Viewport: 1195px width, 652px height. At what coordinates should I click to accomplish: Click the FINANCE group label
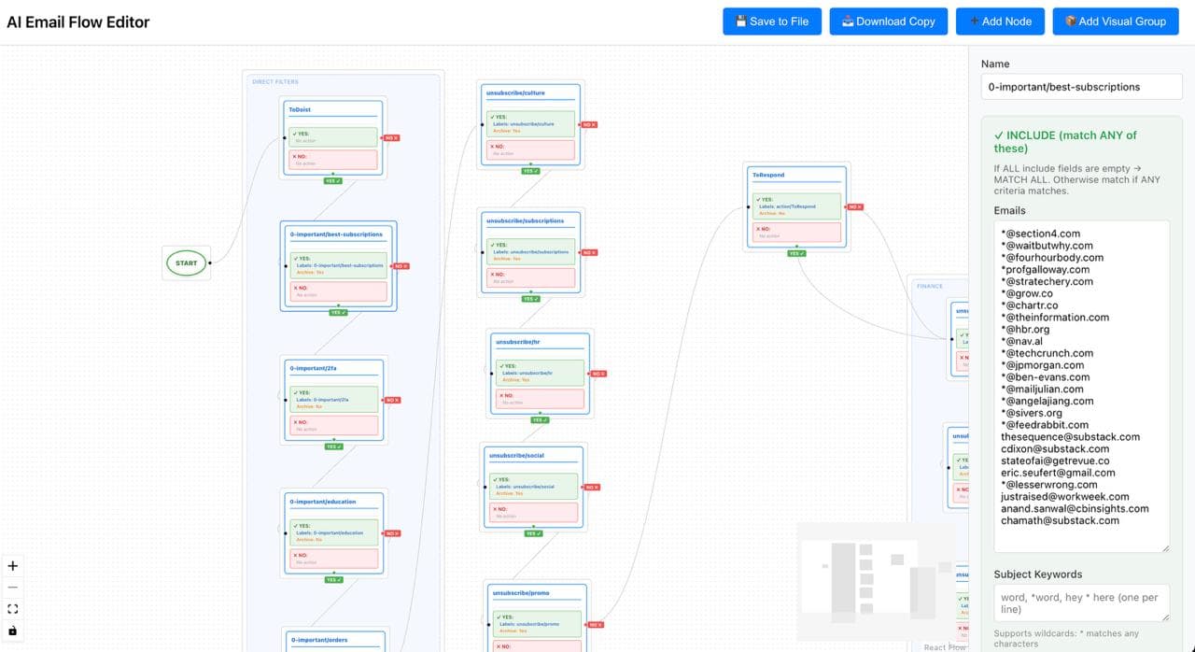click(930, 287)
